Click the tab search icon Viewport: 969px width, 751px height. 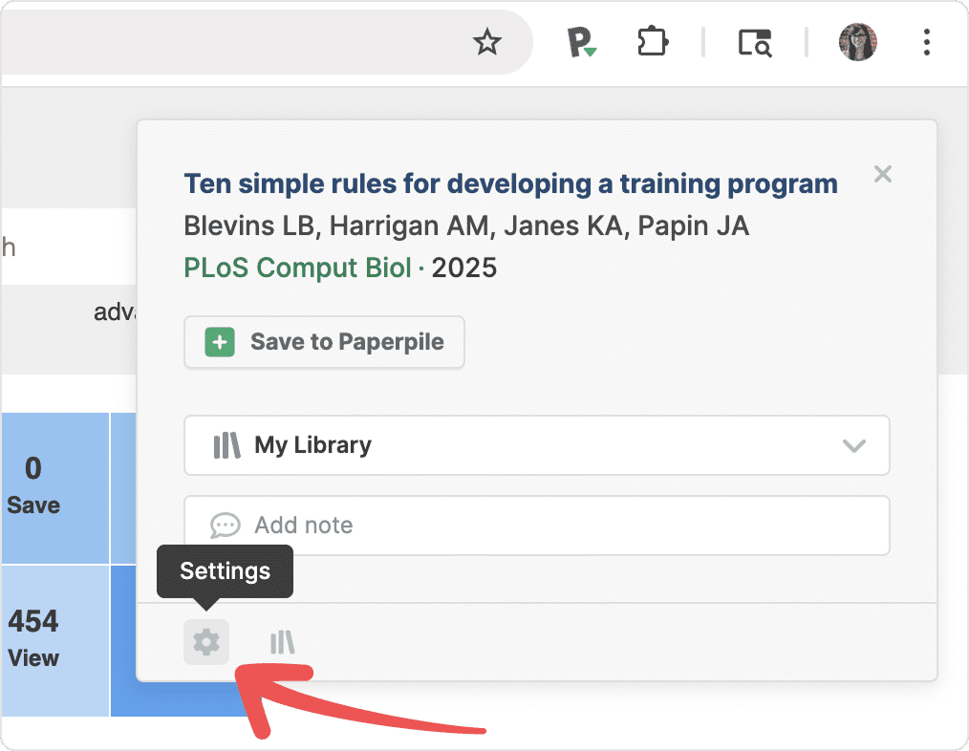[x=755, y=42]
